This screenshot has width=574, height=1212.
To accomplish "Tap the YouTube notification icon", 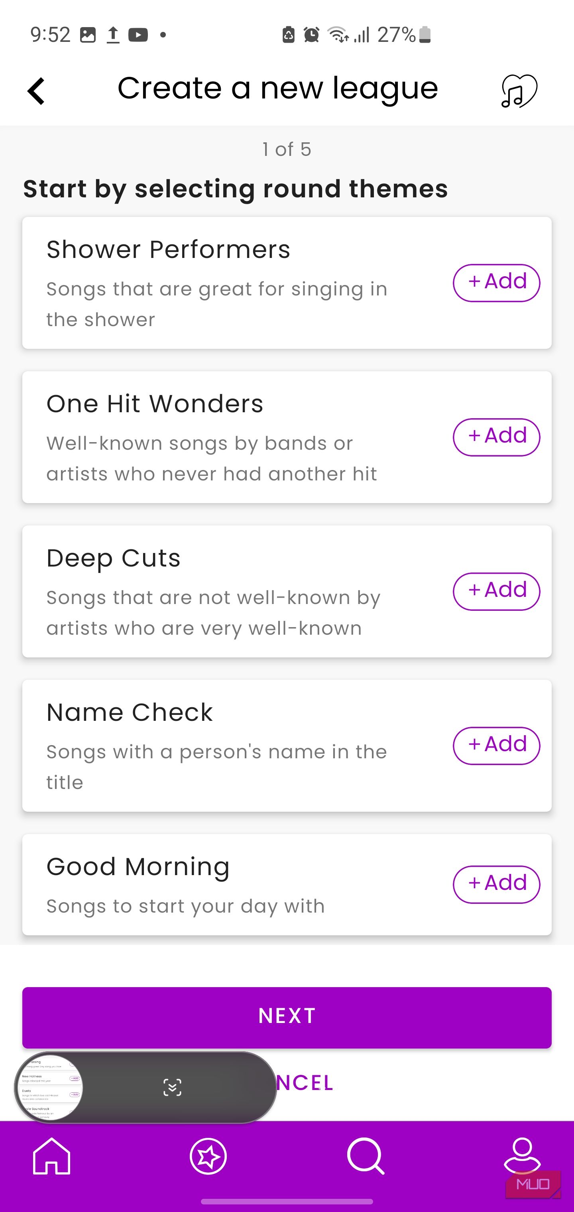I will (x=138, y=35).
